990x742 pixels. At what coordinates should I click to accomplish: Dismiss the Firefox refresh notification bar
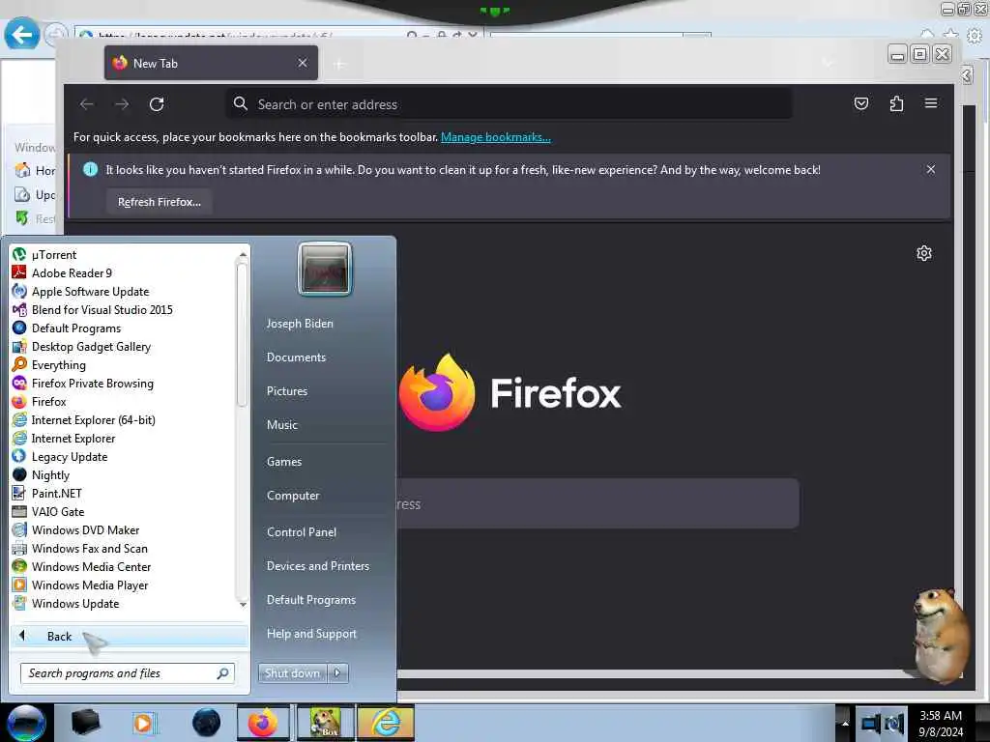(x=931, y=169)
